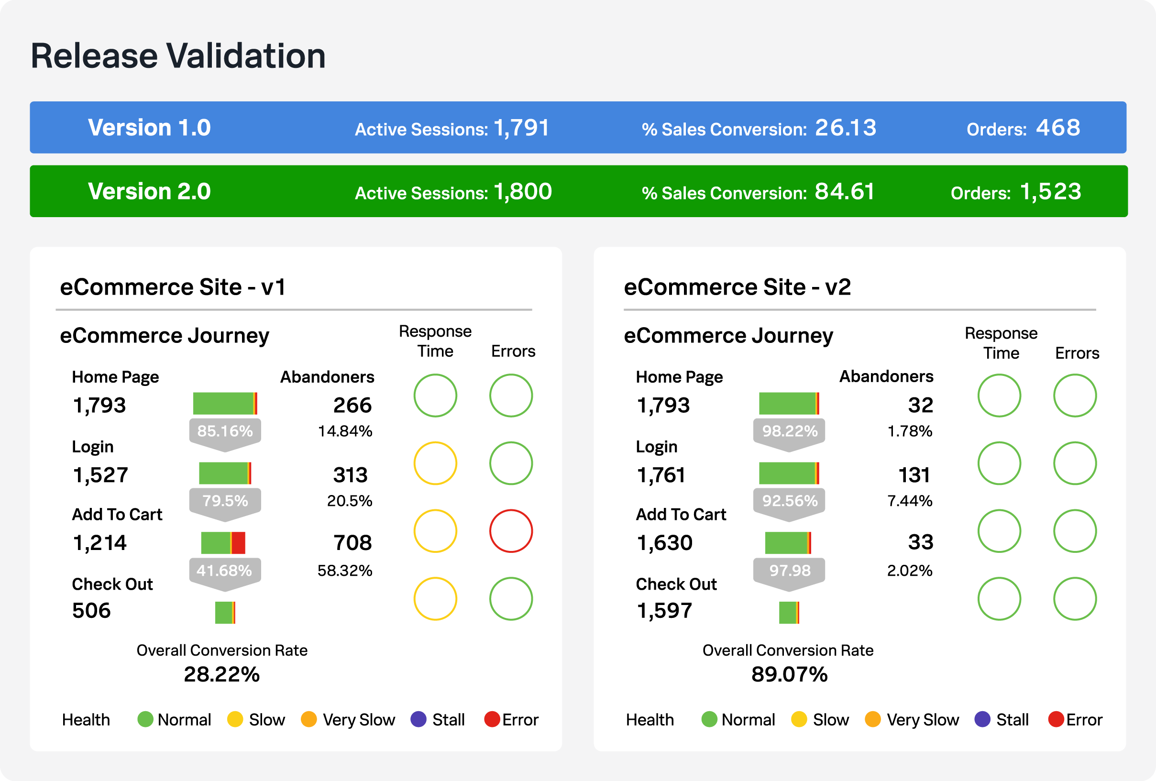Click v1 Check Out errors status circle

(x=511, y=598)
